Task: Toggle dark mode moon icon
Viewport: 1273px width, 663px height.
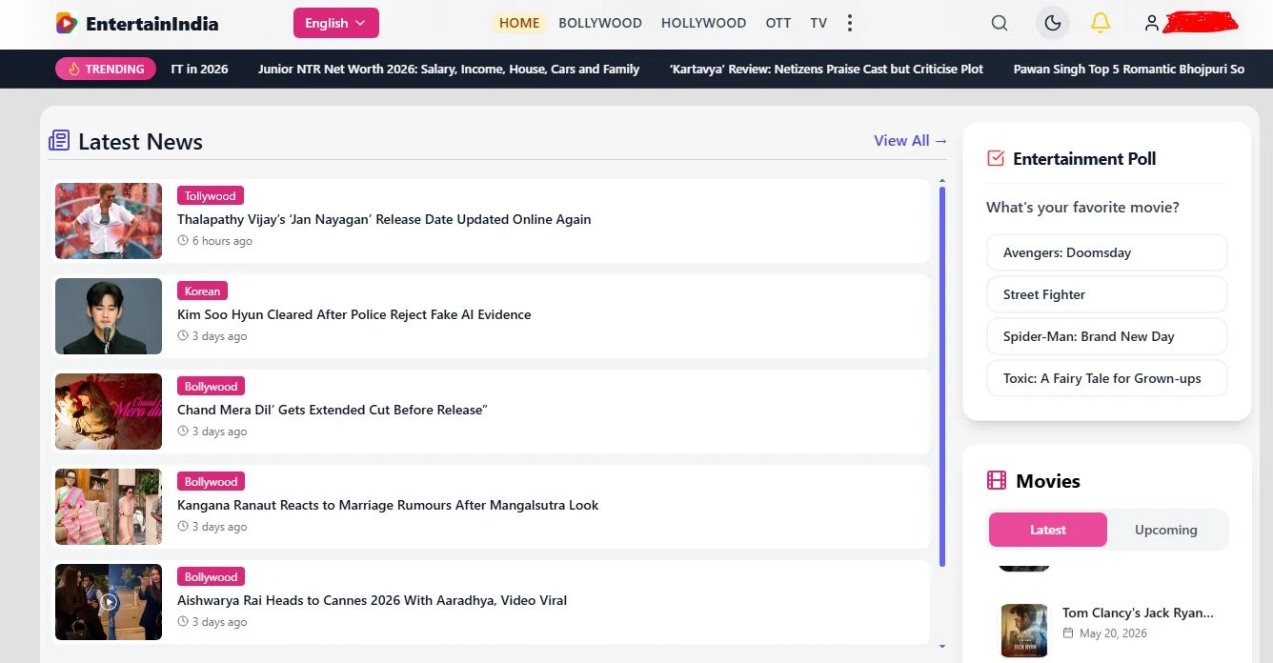Action: coord(1053,23)
